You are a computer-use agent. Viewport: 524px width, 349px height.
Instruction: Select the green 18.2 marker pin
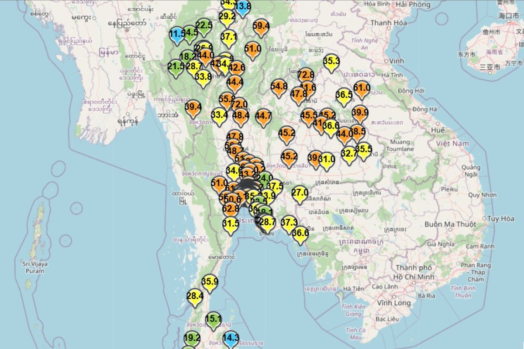187,59
